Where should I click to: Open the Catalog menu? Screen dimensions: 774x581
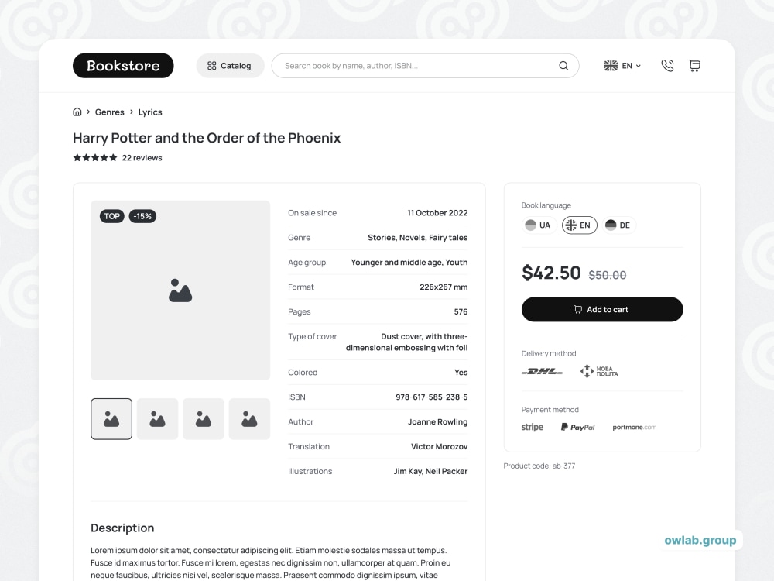230,66
